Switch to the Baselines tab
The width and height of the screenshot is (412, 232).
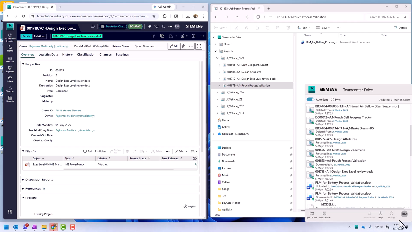click(122, 55)
